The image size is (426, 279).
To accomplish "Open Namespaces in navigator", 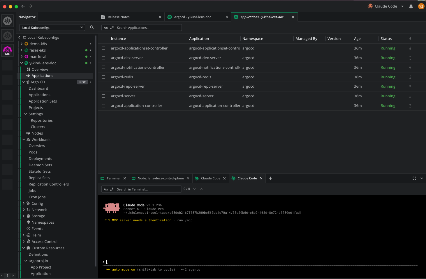I will click(43, 223).
